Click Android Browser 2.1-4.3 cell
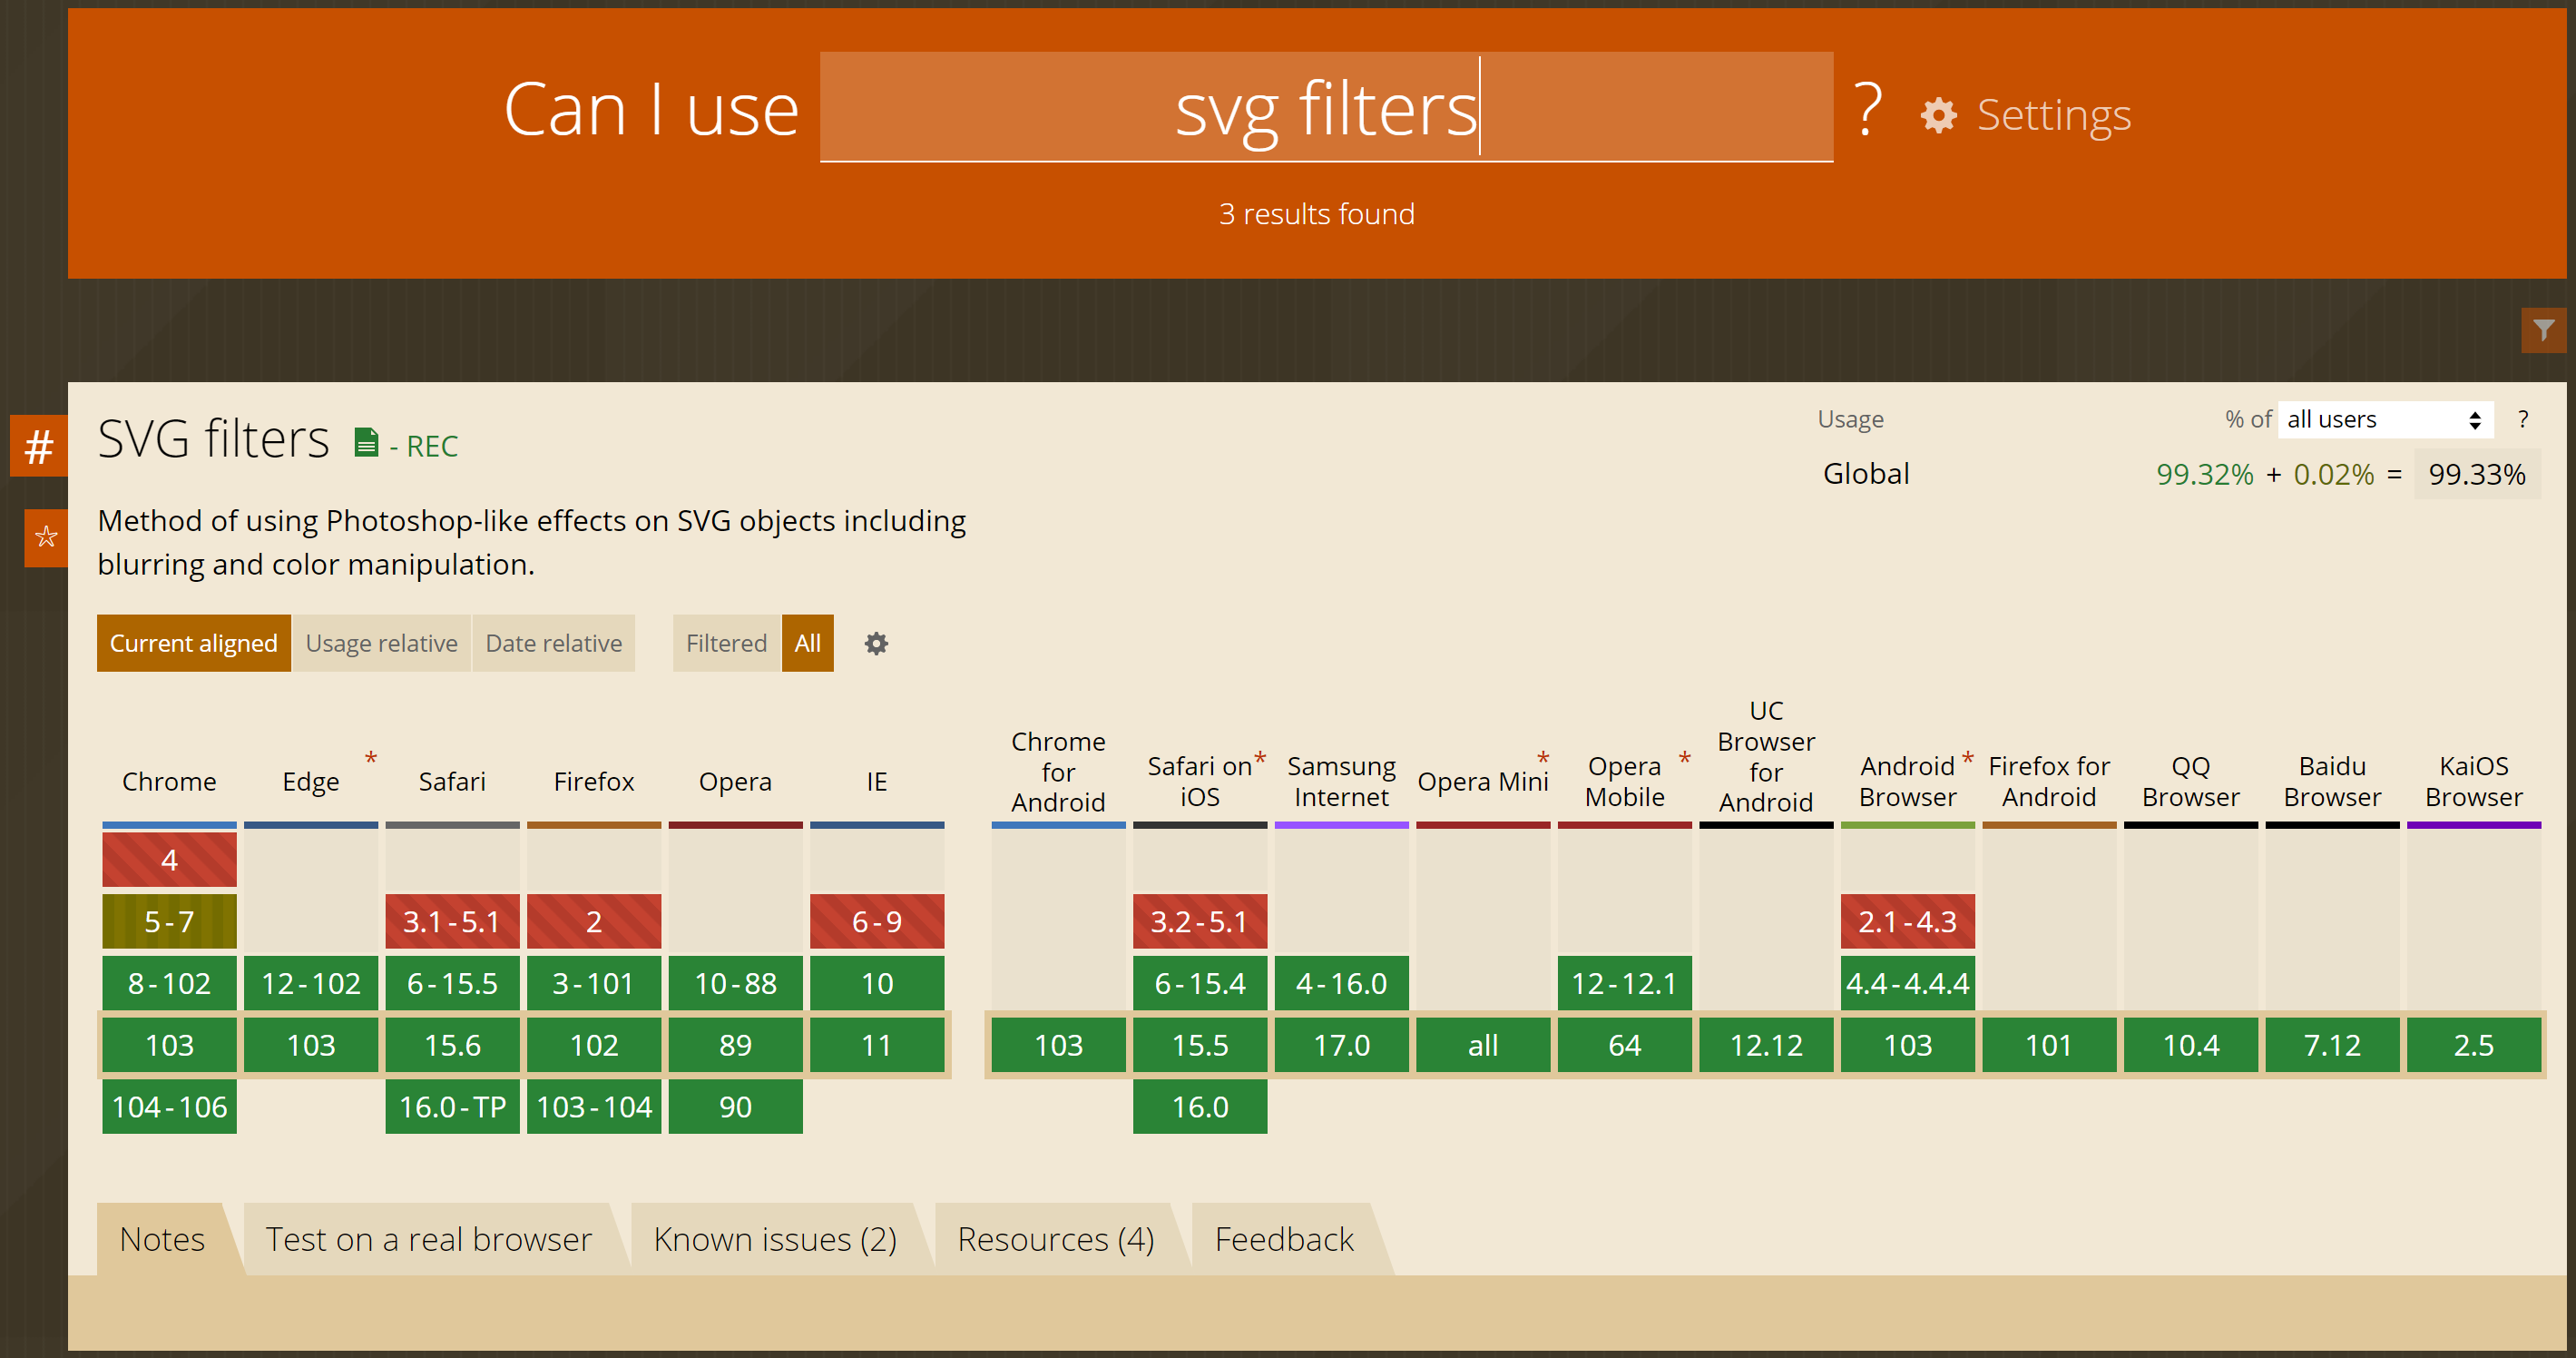The width and height of the screenshot is (2576, 1358). click(x=1907, y=921)
